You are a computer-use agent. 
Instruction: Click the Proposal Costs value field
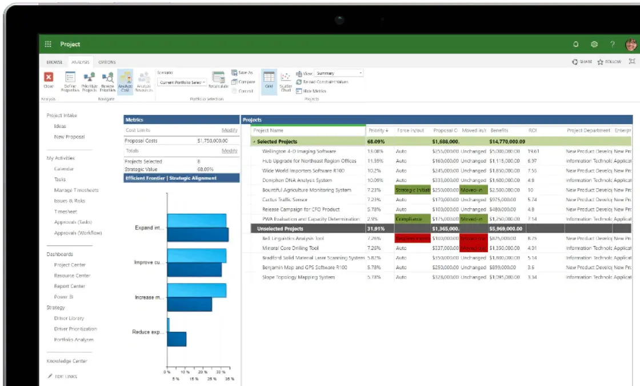[213, 141]
